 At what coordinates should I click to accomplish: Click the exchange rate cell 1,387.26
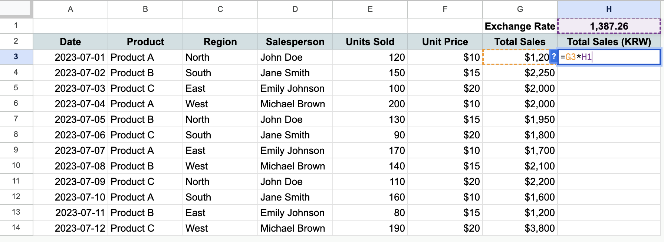[609, 26]
